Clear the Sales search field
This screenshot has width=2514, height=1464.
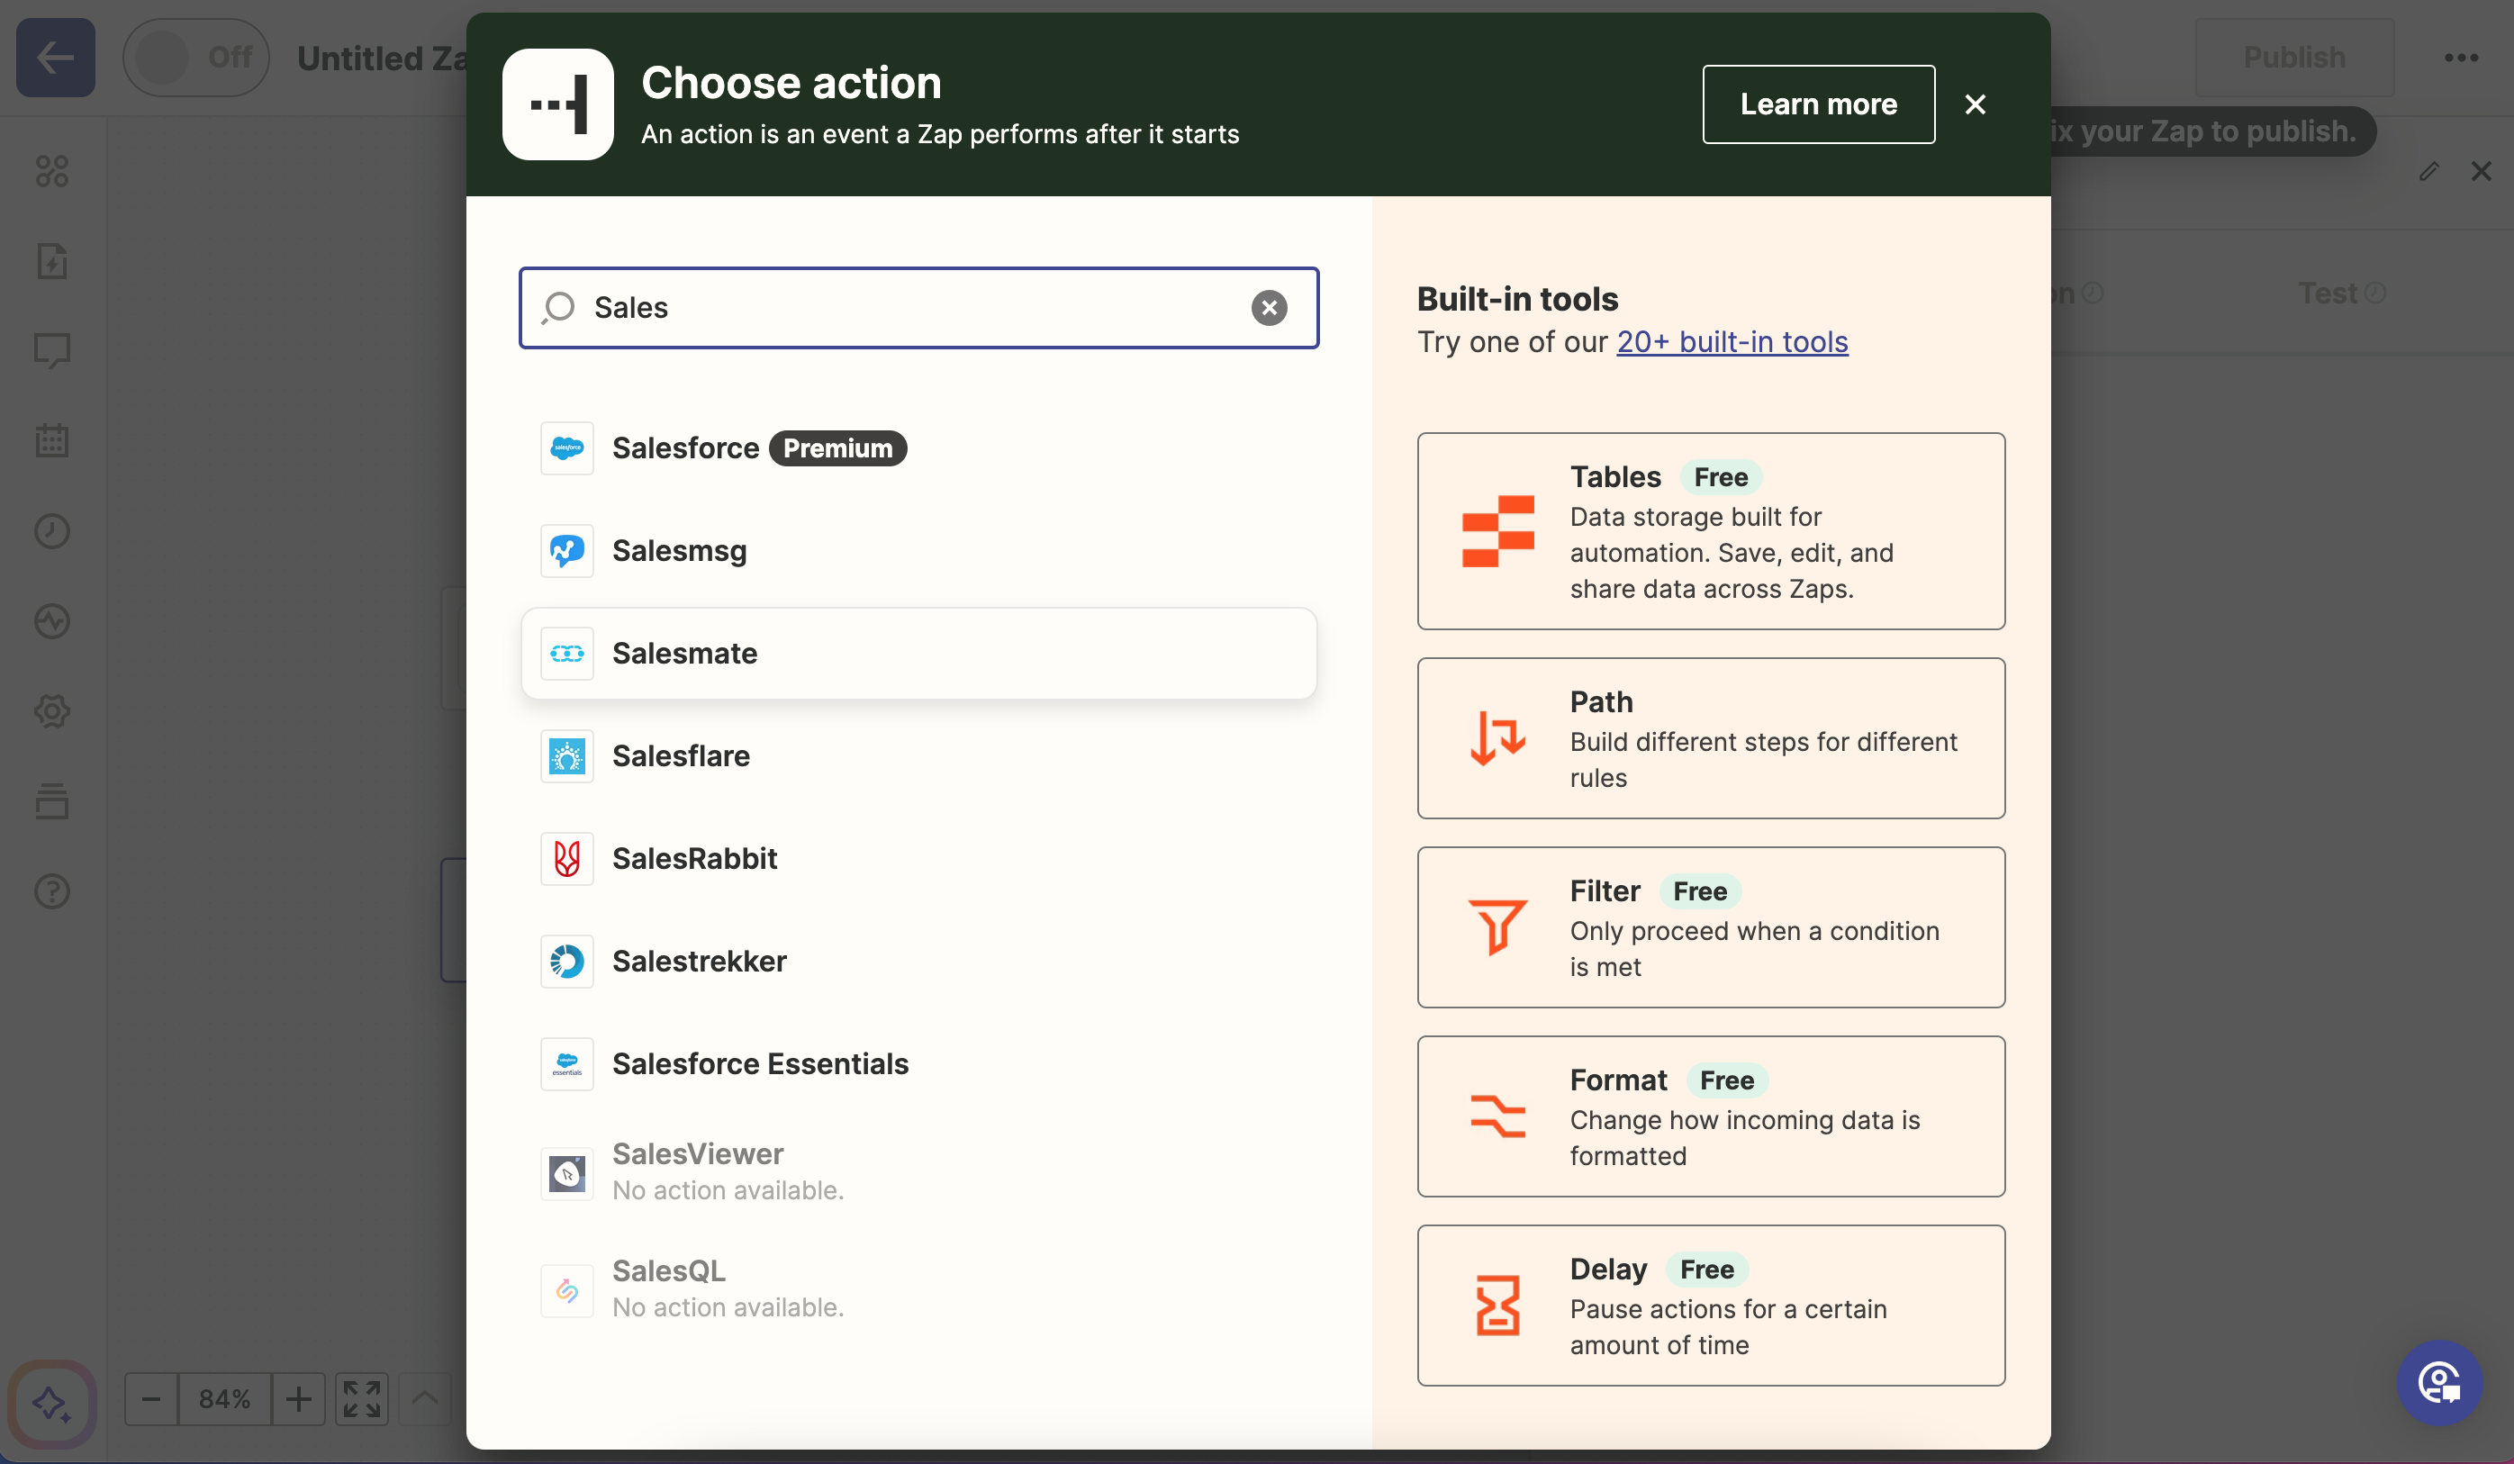(1268, 308)
